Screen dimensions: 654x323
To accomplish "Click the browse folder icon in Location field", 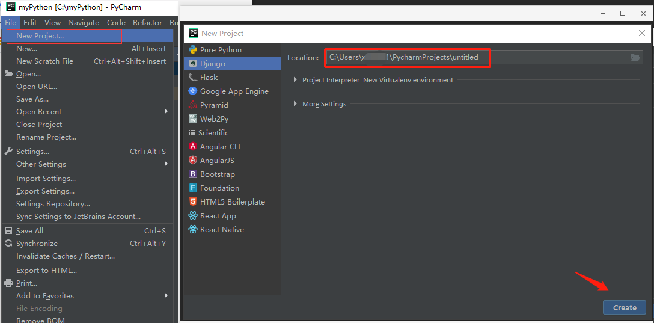I will 635,58.
